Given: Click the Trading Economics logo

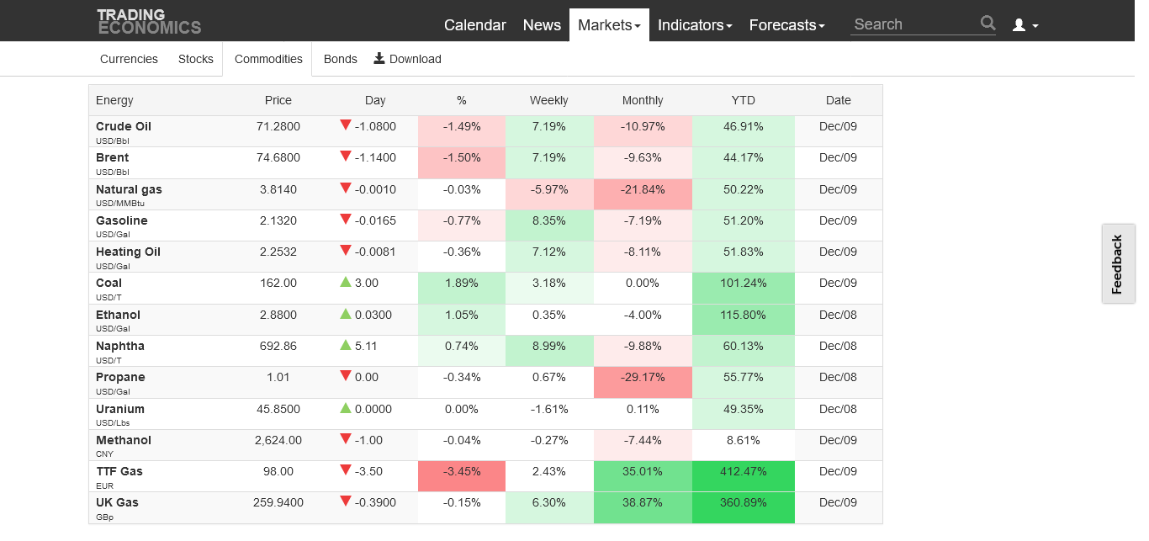Looking at the screenshot, I should click(x=149, y=21).
